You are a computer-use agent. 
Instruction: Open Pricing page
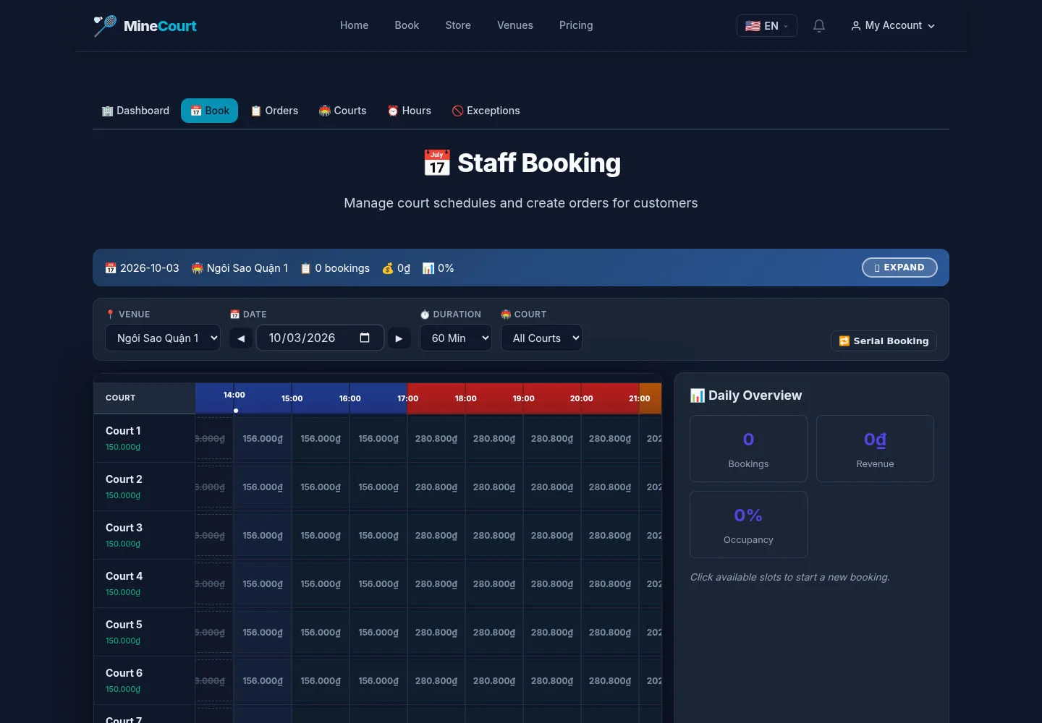[576, 25]
